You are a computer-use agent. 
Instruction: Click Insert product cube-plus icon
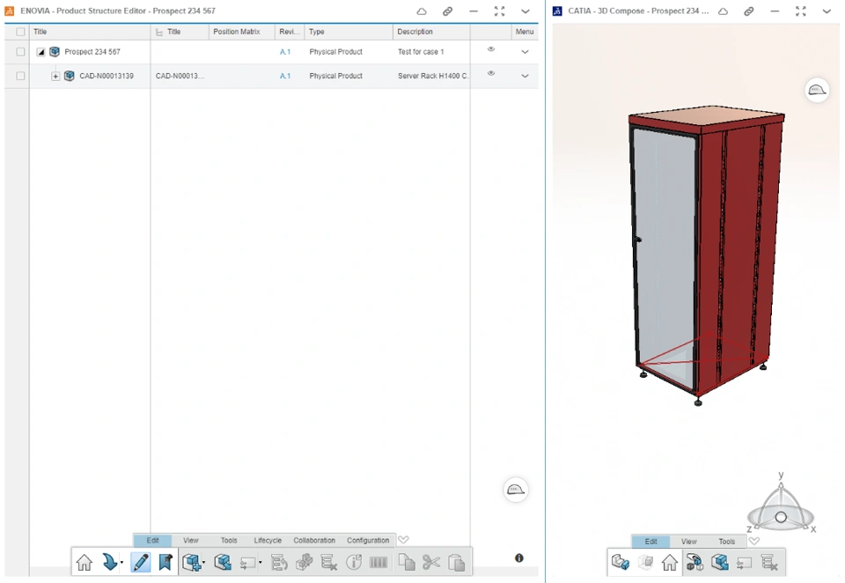pos(191,563)
